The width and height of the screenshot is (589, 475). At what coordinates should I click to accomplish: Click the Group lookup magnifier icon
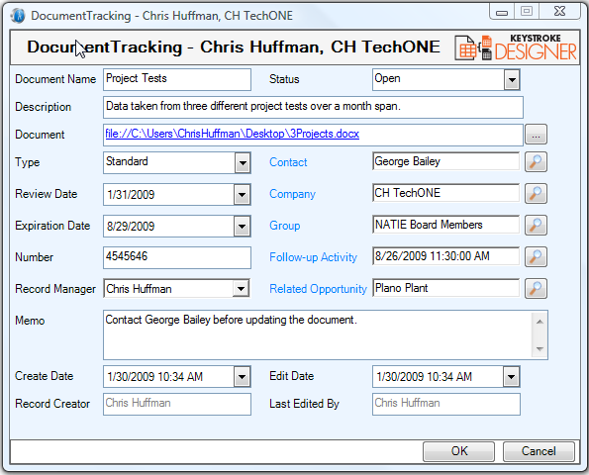[x=536, y=225]
